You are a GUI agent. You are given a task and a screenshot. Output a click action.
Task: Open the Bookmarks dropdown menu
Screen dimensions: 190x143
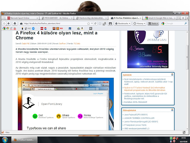pos(123,24)
